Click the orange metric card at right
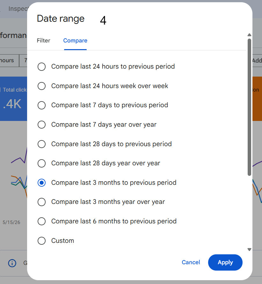 [257, 99]
